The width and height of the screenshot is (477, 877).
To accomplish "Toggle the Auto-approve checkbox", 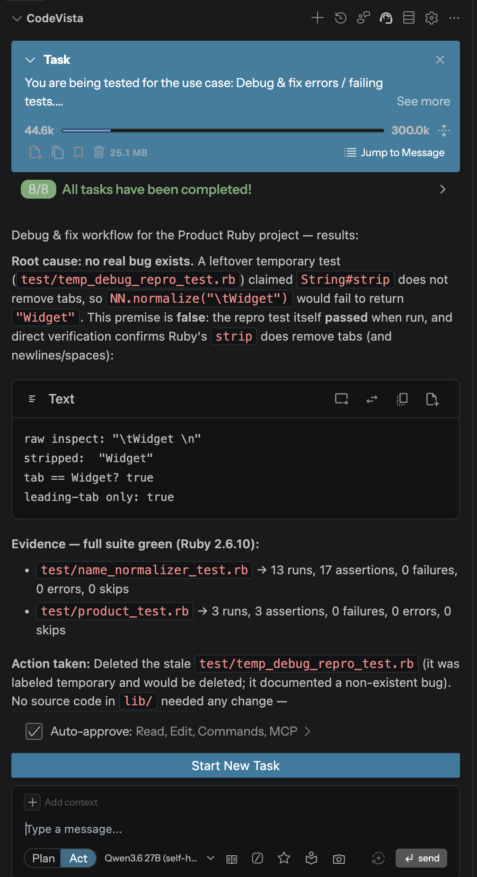I will [34, 731].
